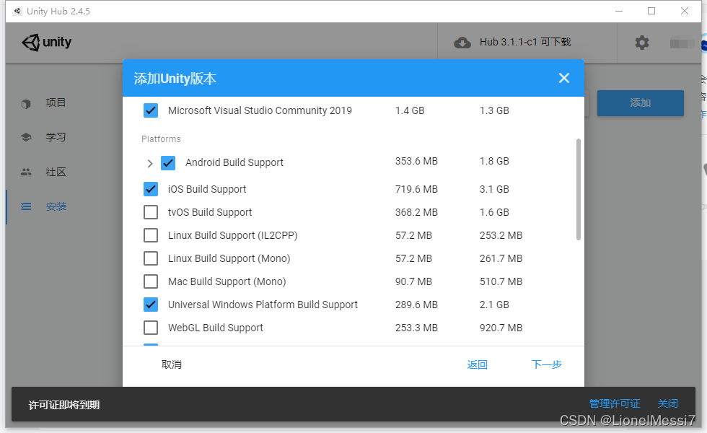This screenshot has height=433, width=707.
Task: Open the 社区 tab in sidebar
Action: (x=56, y=172)
